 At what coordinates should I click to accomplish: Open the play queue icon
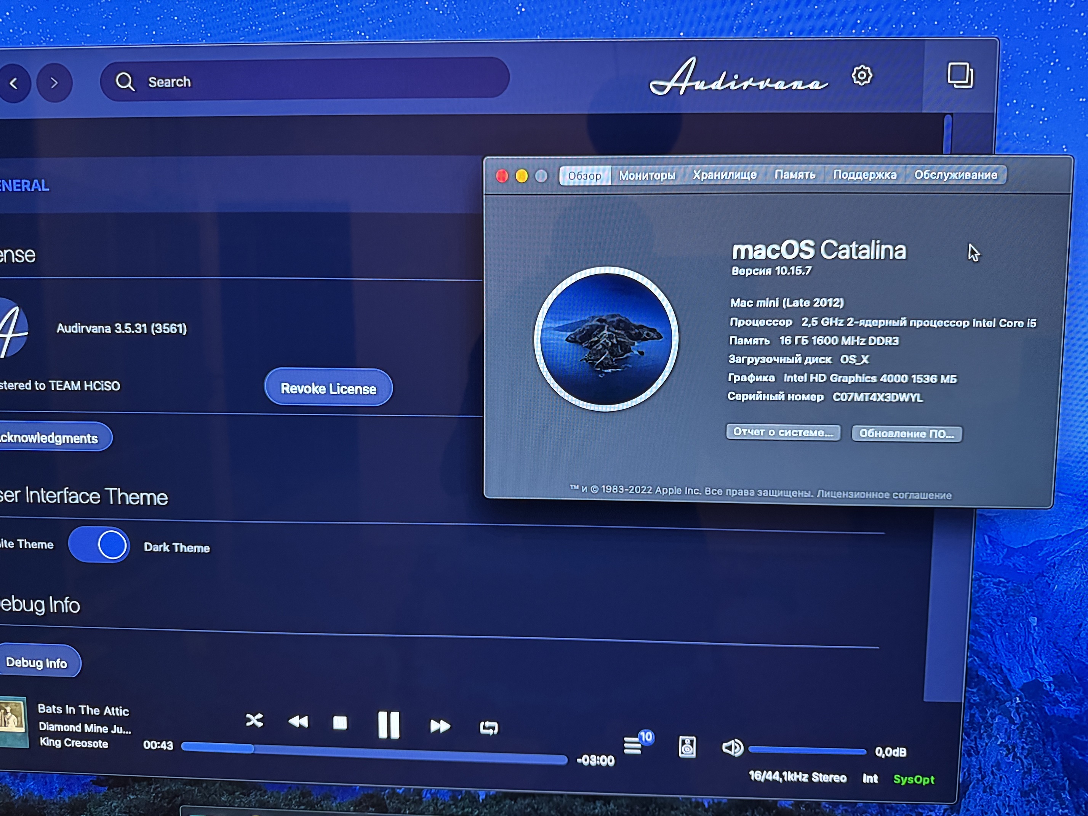(634, 745)
